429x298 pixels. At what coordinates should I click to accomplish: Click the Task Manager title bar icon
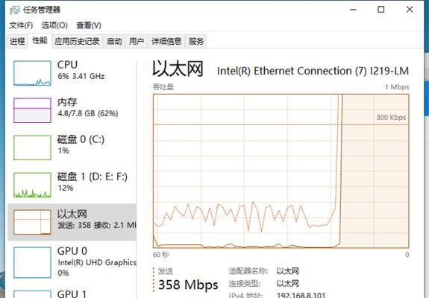14,10
